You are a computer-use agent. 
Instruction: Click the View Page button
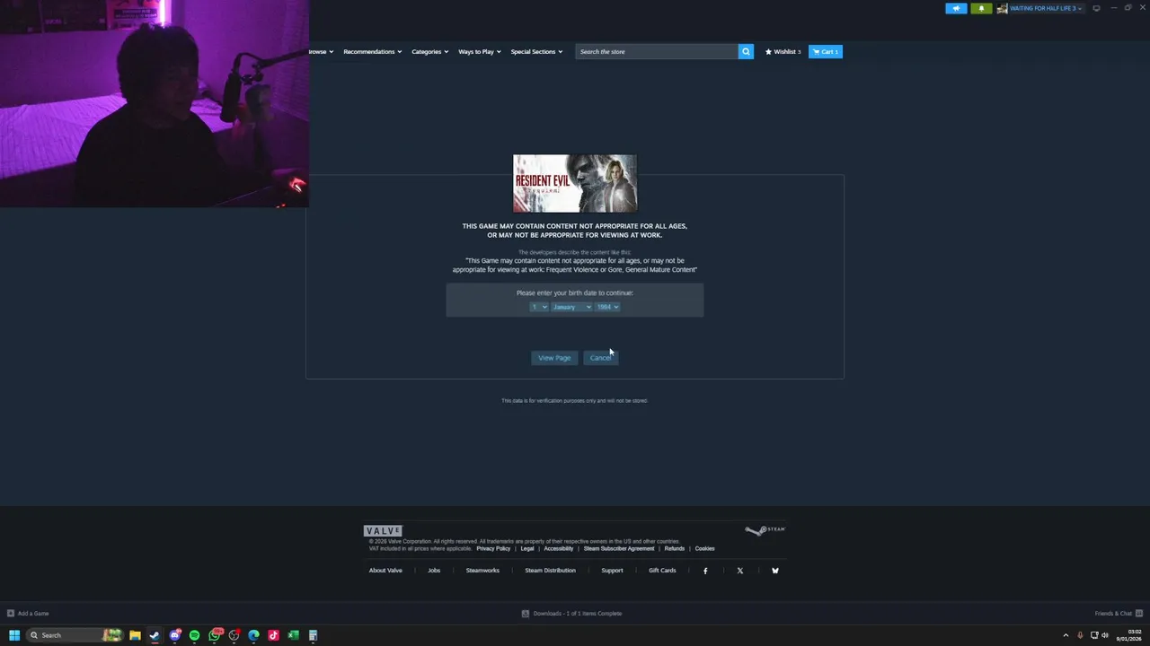click(x=554, y=358)
